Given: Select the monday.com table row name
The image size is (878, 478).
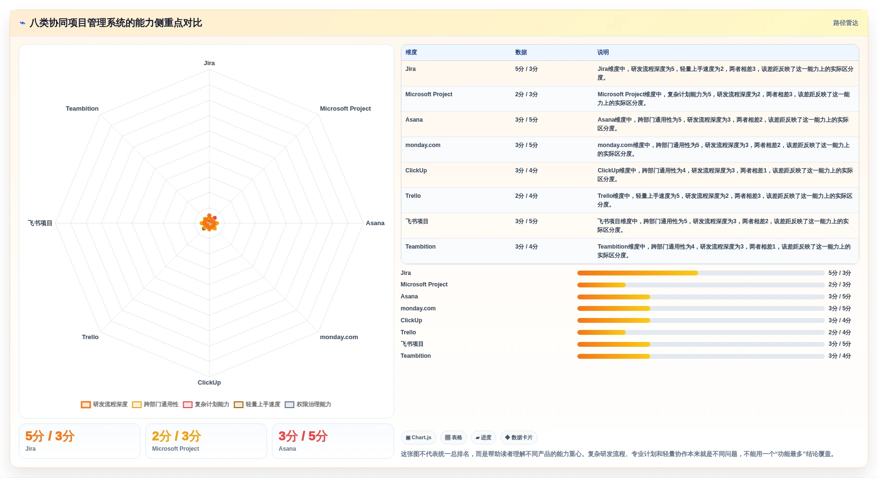Looking at the screenshot, I should click(422, 145).
